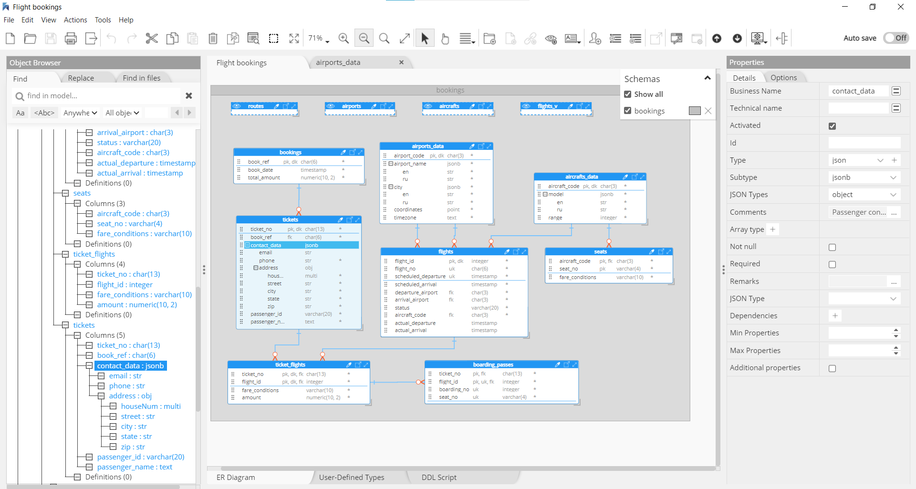The image size is (916, 489).
Task: Delete selection with the trash can icon
Action: coord(213,38)
